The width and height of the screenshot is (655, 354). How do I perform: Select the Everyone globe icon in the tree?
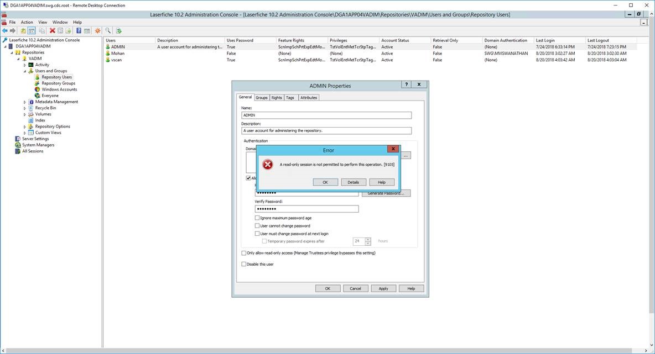tap(37, 96)
